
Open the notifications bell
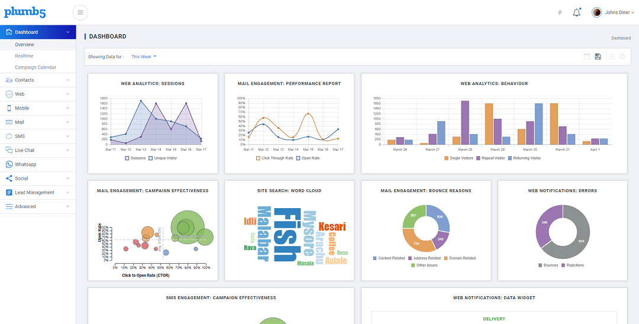coord(576,12)
